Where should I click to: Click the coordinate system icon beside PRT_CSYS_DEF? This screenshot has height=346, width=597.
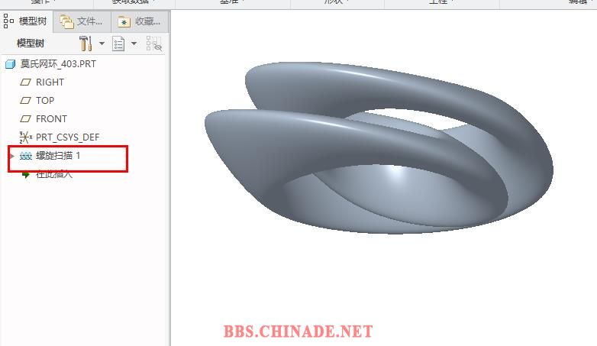25,137
